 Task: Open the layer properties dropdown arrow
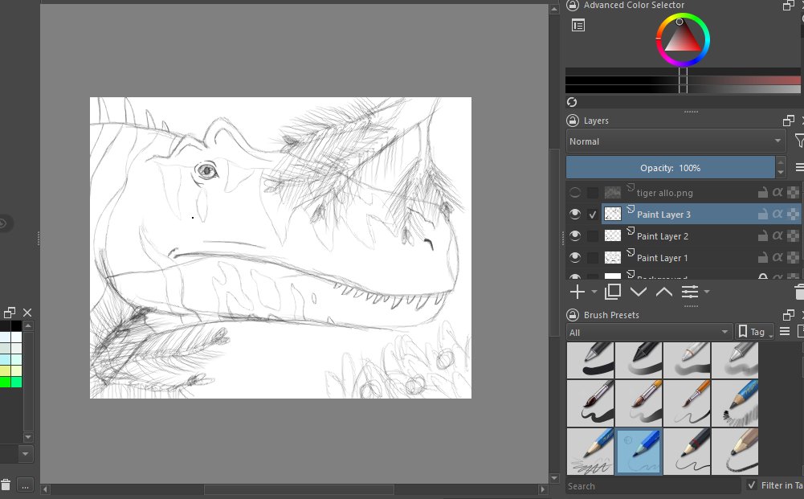[707, 292]
